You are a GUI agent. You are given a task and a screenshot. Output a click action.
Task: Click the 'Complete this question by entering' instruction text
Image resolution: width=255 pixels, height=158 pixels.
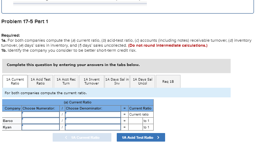(x=73, y=65)
